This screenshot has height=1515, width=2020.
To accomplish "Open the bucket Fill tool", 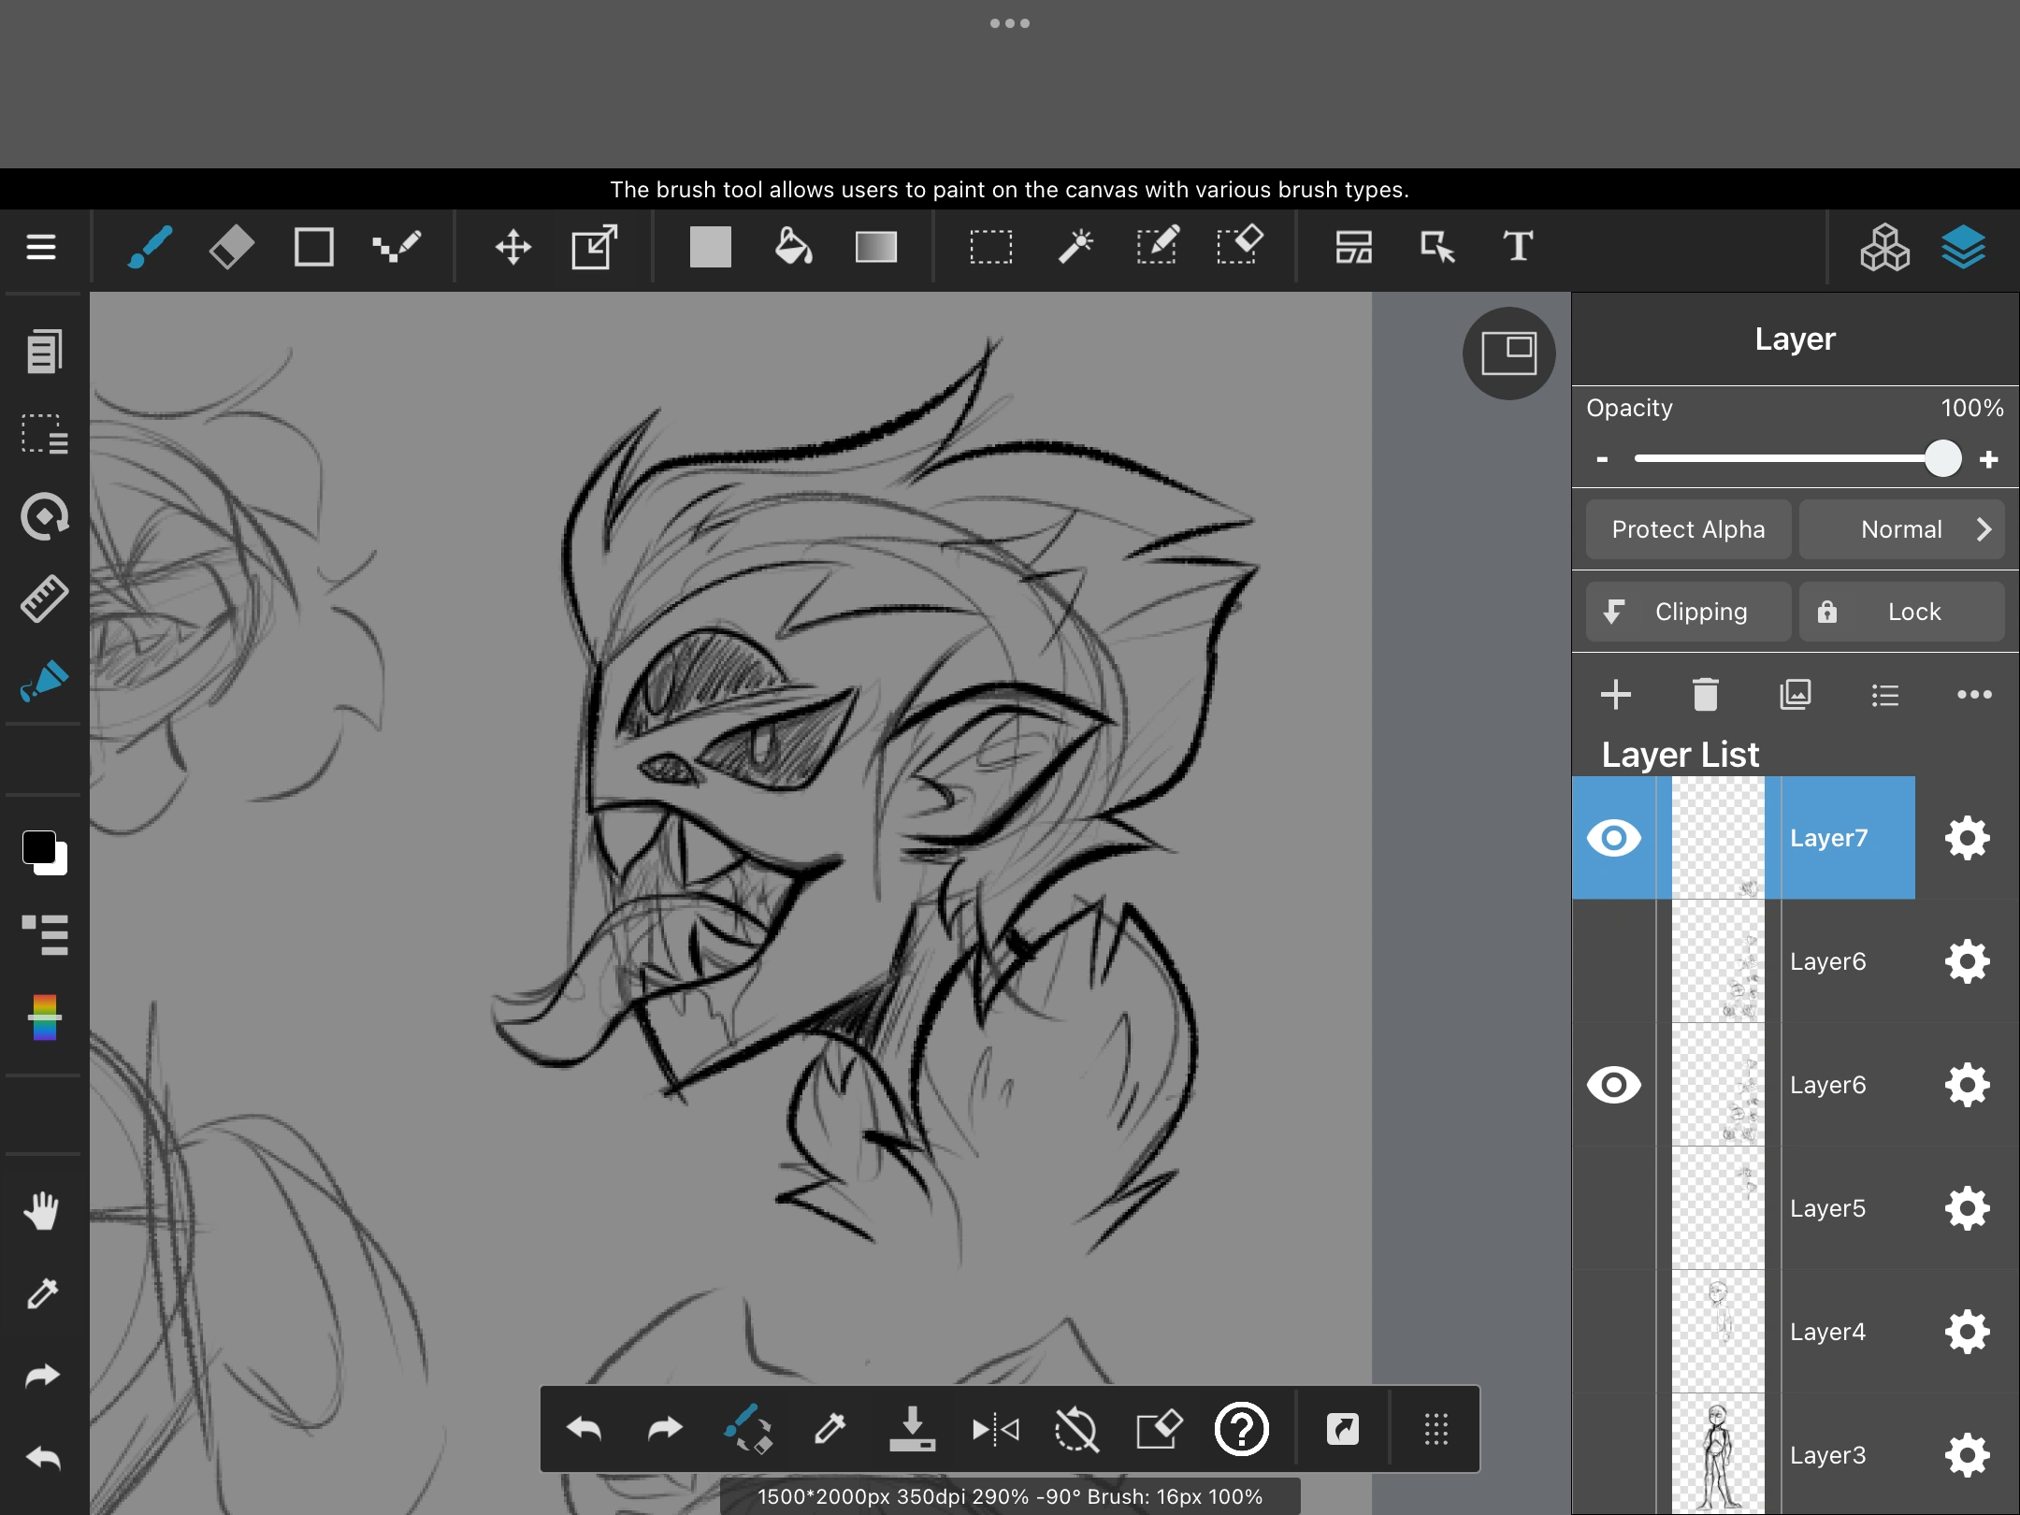I will (x=792, y=247).
